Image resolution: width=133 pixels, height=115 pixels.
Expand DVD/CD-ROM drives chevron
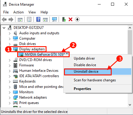pos(9,60)
